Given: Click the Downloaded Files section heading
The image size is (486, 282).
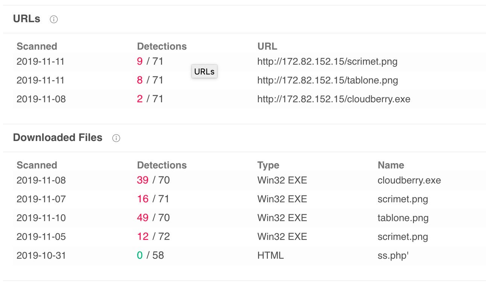Looking at the screenshot, I should (58, 138).
